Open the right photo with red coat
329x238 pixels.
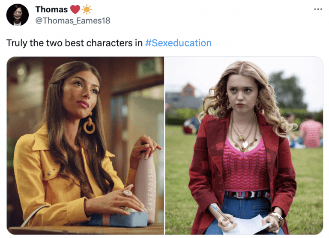[x=244, y=146]
